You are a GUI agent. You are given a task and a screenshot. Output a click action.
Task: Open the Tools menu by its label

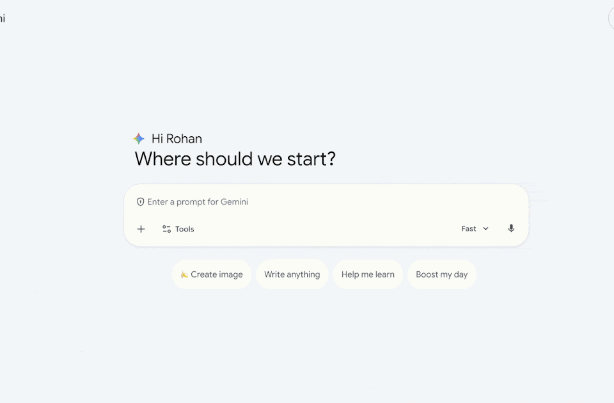(x=185, y=229)
